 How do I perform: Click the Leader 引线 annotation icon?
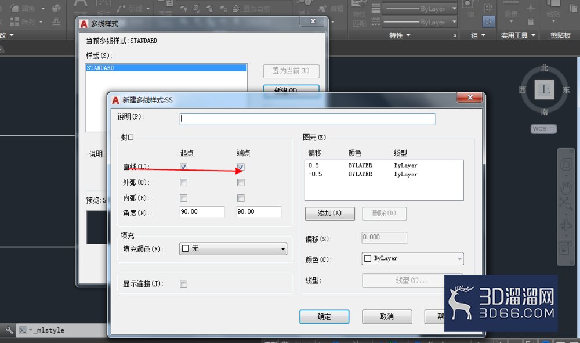coord(121,8)
